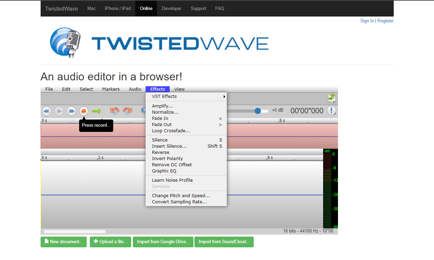
Task: Open the View menu
Action: [179, 89]
